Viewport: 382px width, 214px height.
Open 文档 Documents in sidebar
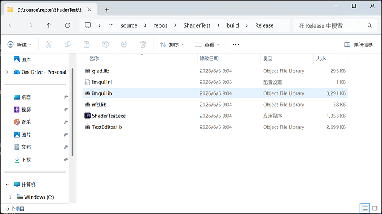pyautogui.click(x=22, y=147)
